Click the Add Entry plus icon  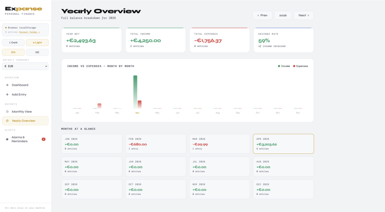click(7, 94)
